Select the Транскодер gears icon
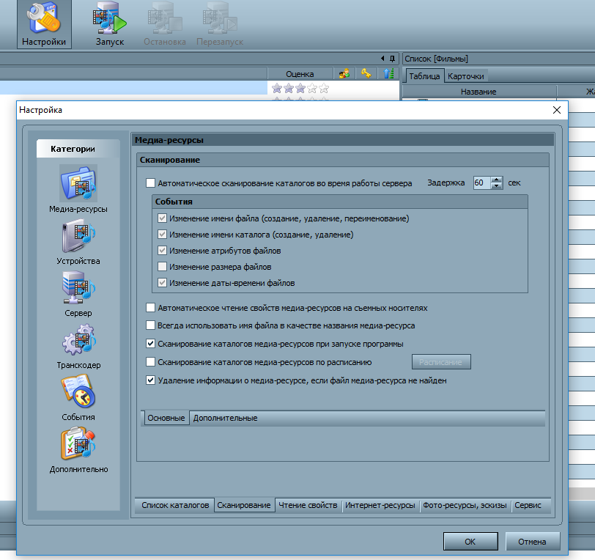 tap(78, 340)
